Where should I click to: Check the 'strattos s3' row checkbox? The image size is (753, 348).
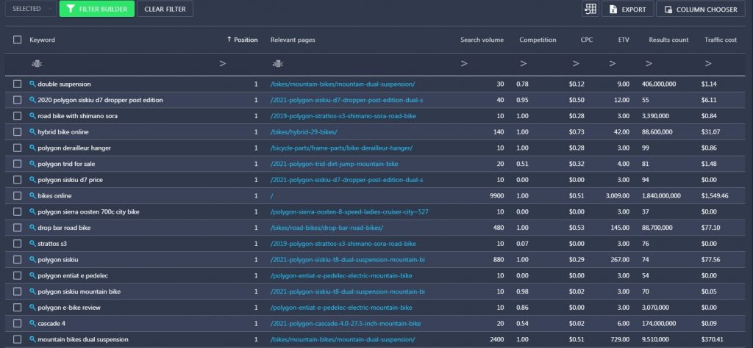click(18, 244)
